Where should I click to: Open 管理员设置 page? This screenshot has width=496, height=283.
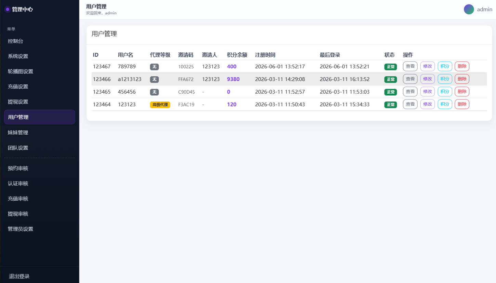(40, 229)
